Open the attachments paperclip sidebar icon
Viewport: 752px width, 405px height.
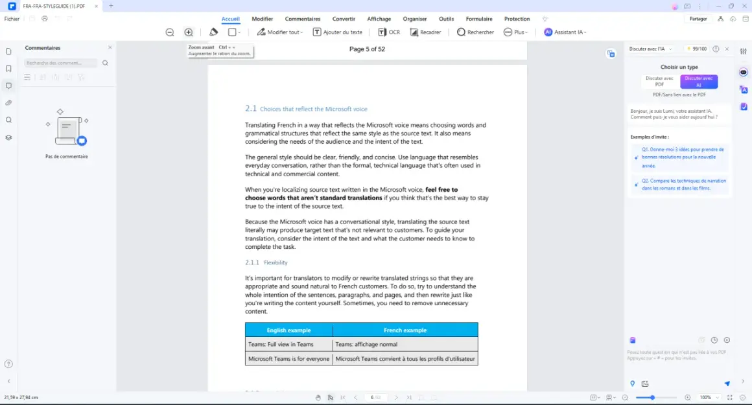[x=8, y=103]
